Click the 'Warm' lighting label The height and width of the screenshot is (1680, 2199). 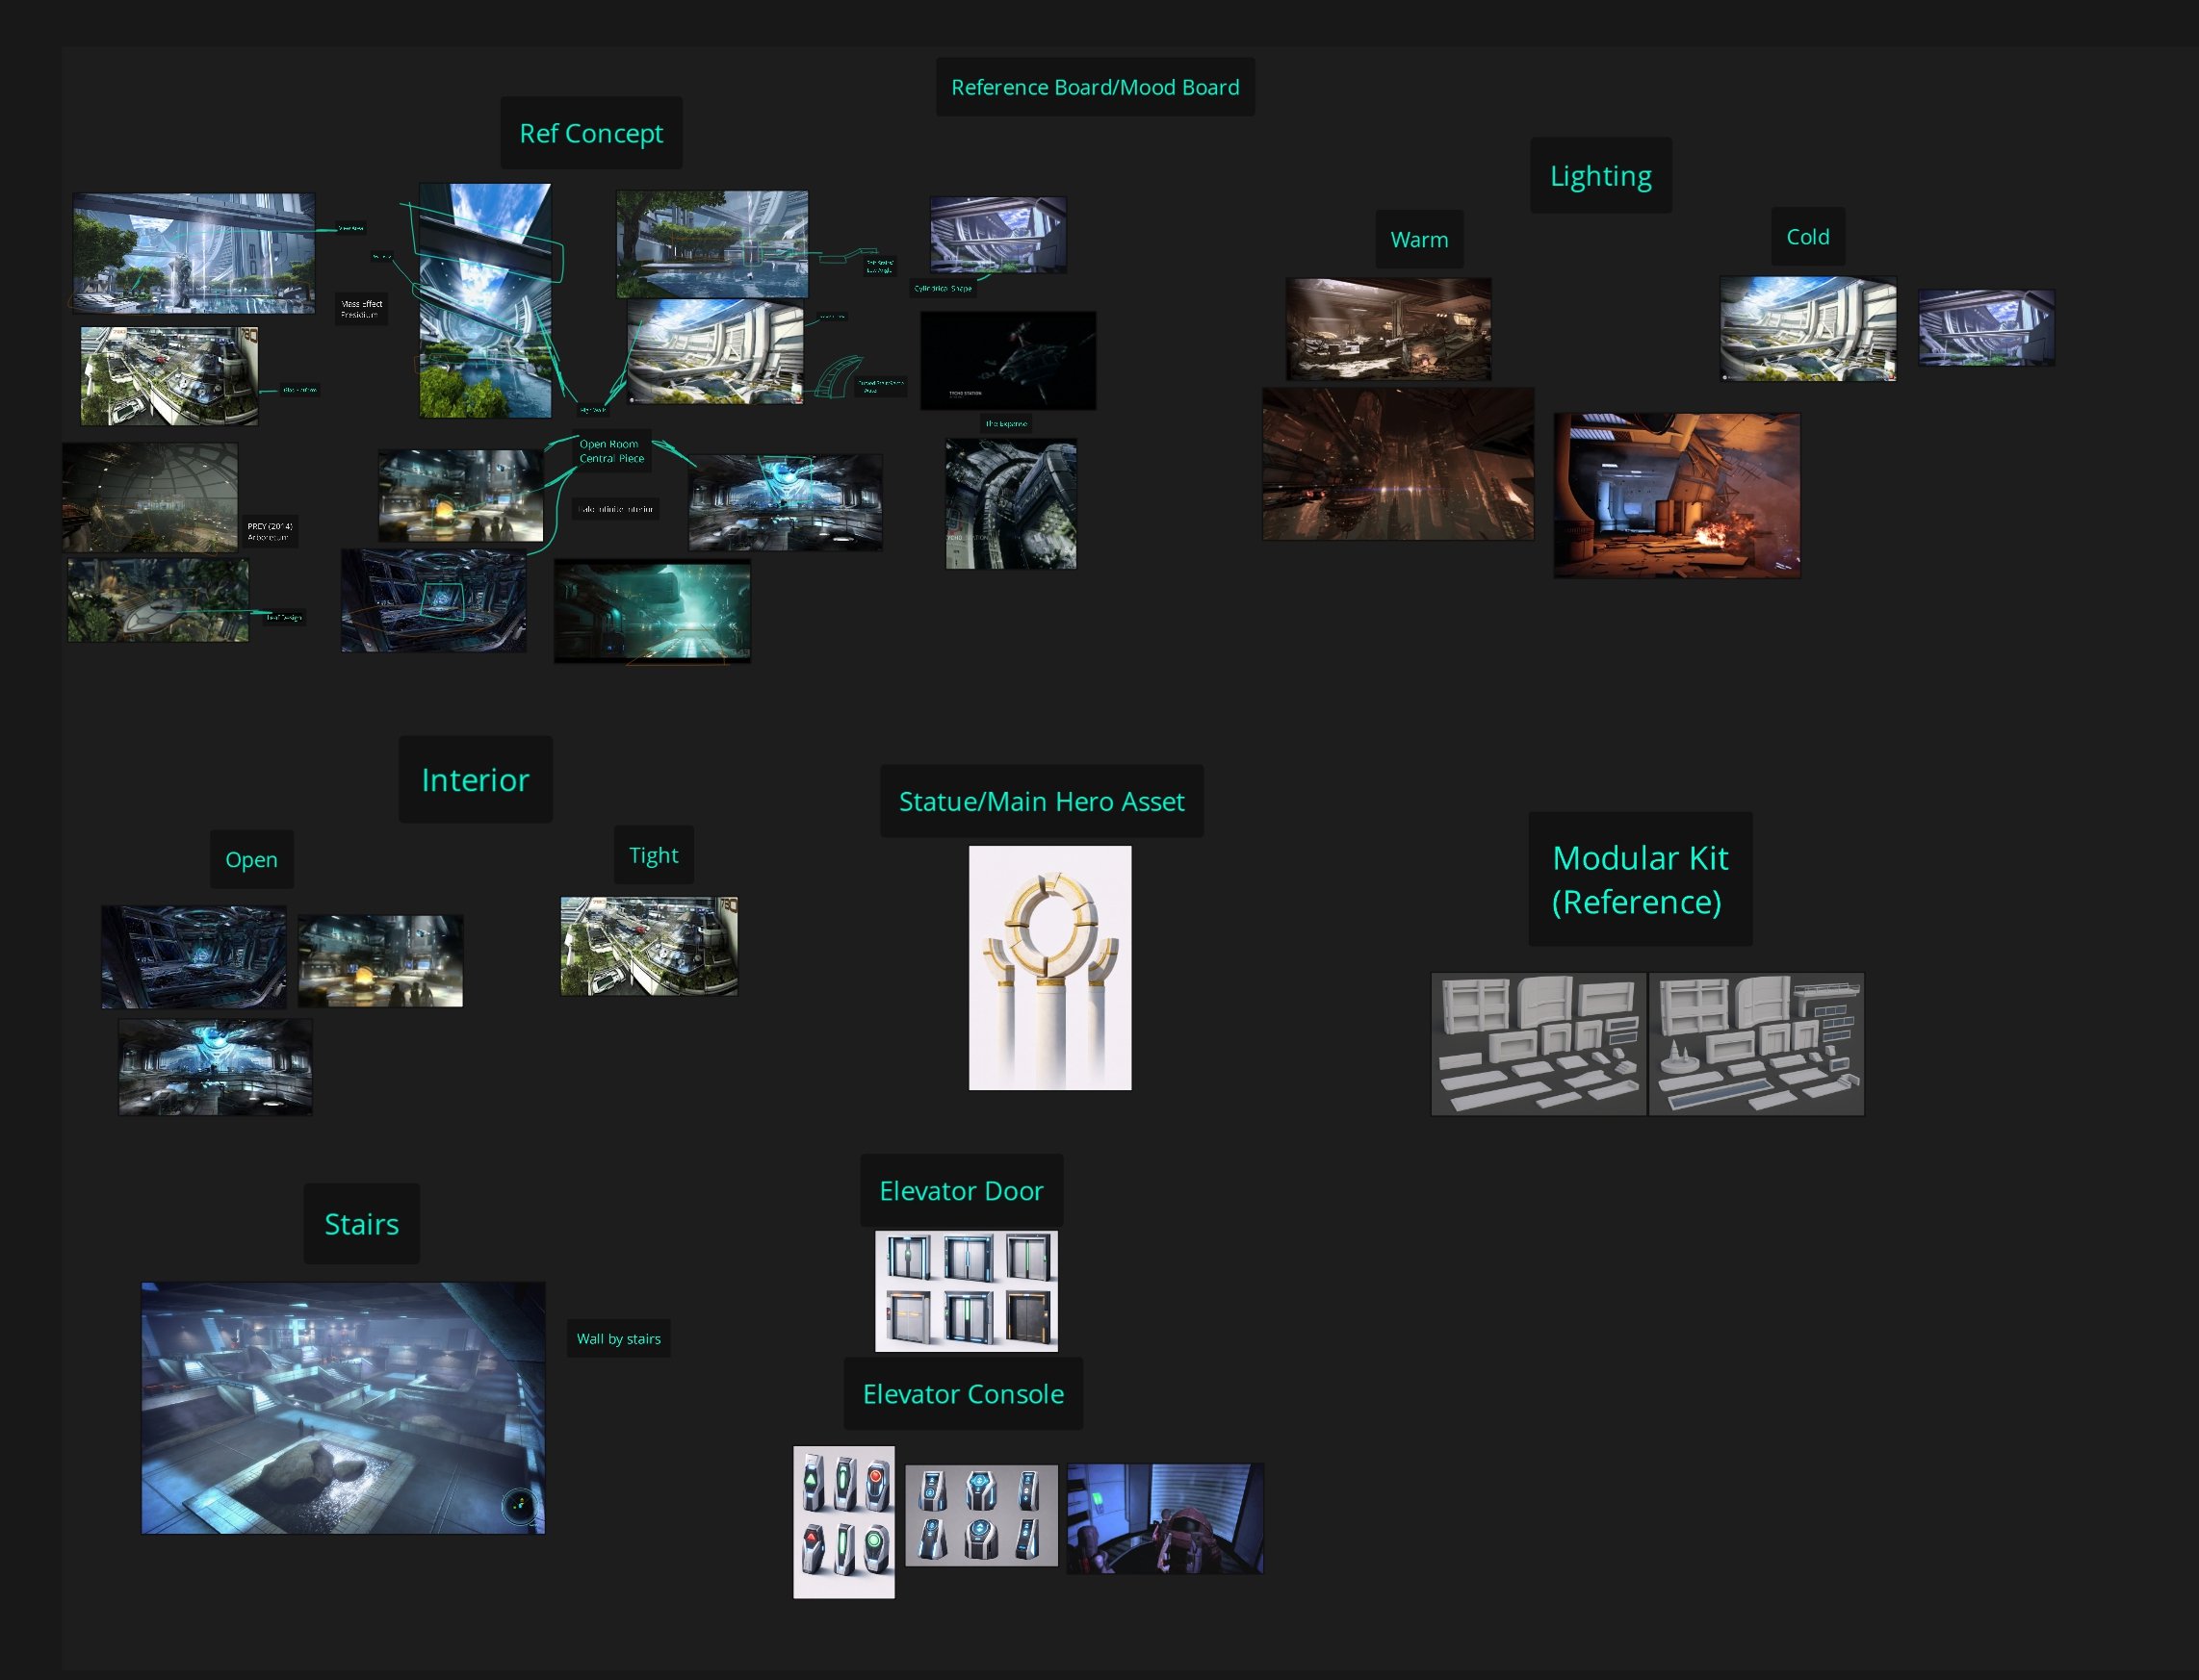[x=1418, y=240]
